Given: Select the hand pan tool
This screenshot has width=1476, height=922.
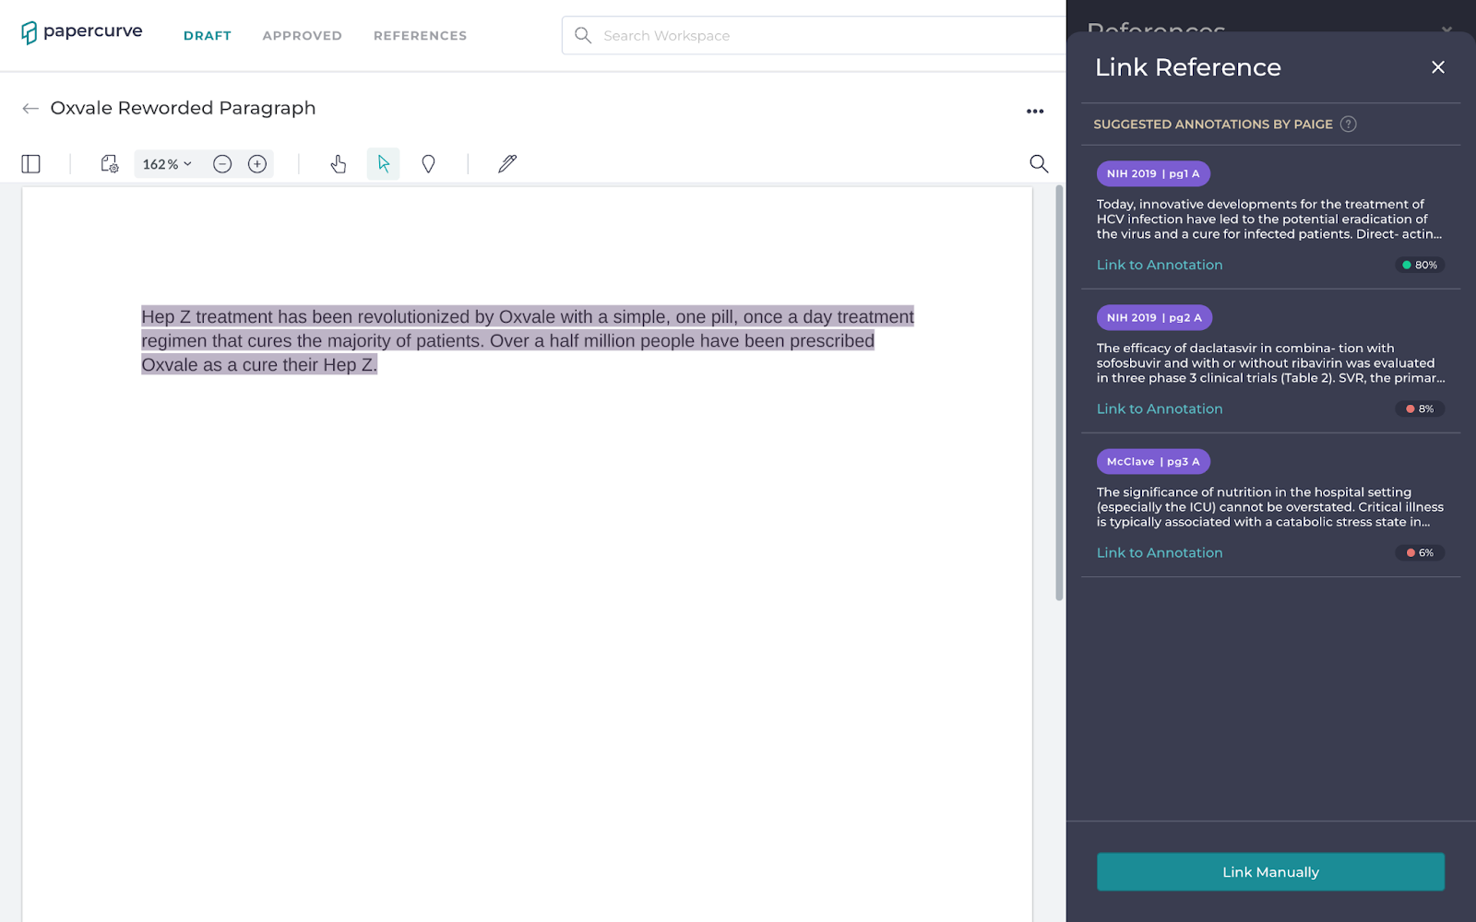Looking at the screenshot, I should click(x=339, y=164).
